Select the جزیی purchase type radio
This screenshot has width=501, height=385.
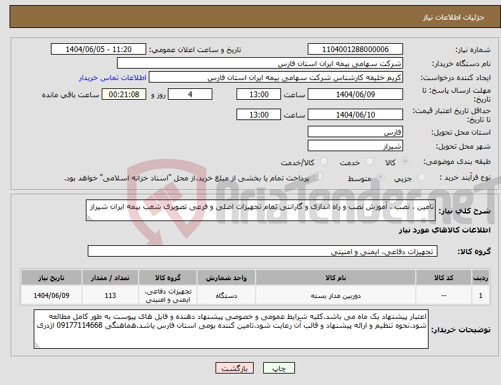pyautogui.click(x=422, y=177)
